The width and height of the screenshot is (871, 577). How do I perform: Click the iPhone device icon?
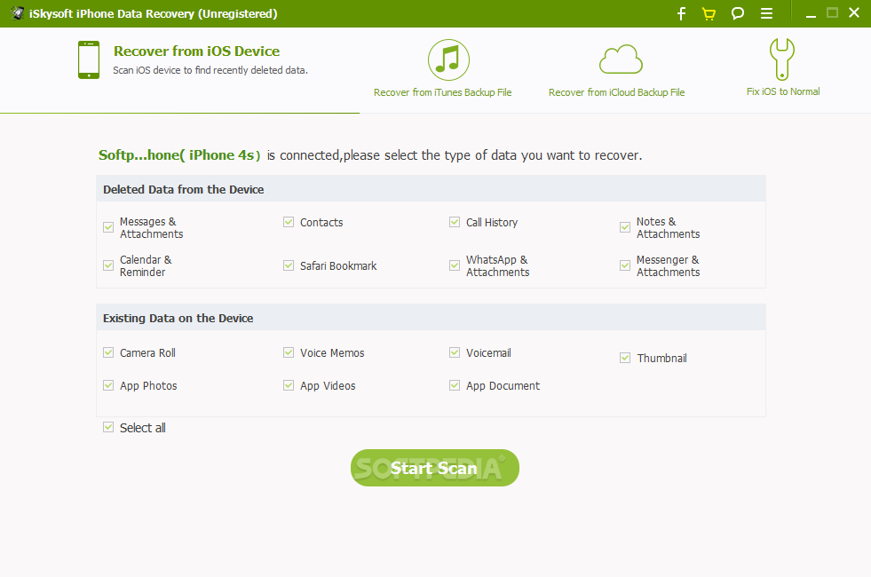(x=89, y=59)
